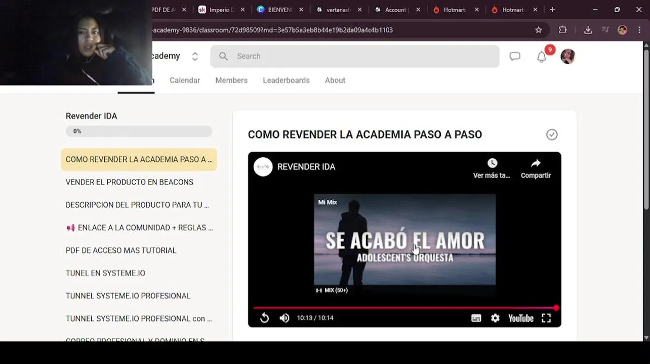Click the Revender IDA course heading
Screen dimensions: 650x364
tap(91, 116)
